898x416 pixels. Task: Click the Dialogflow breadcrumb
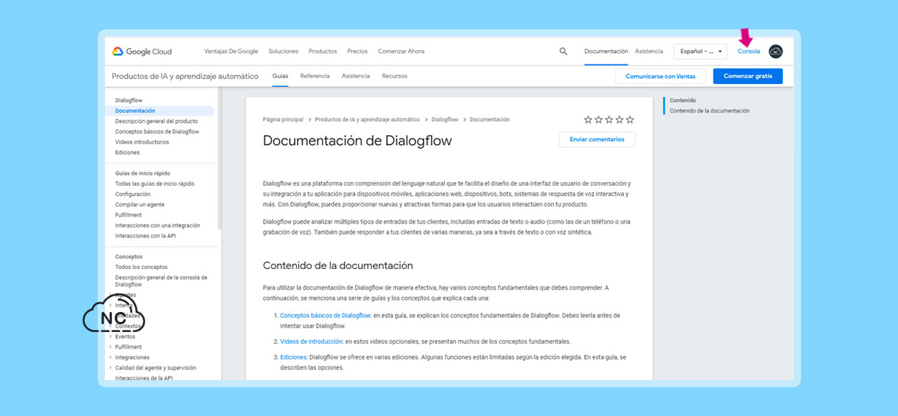(x=445, y=120)
